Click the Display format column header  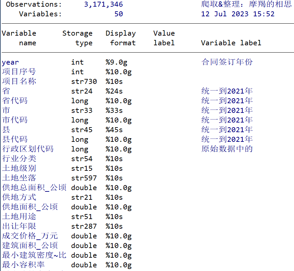coord(121,38)
